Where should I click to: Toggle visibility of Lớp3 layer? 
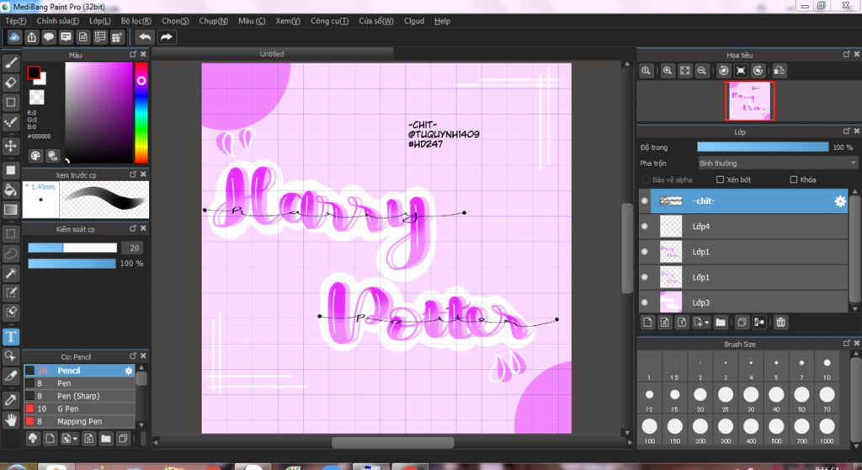(644, 302)
